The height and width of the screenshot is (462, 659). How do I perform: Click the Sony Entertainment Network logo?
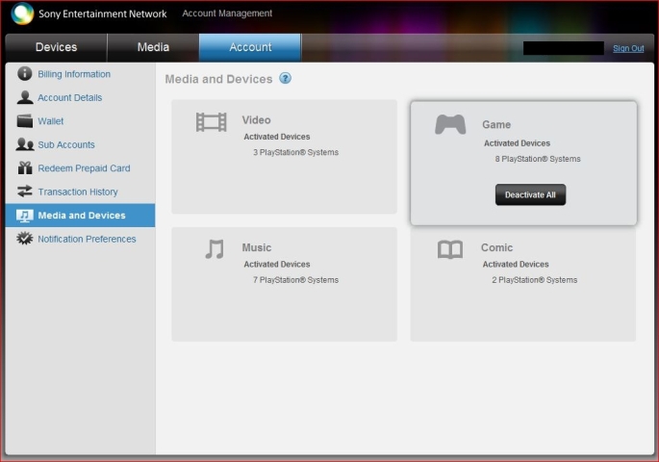tap(23, 14)
